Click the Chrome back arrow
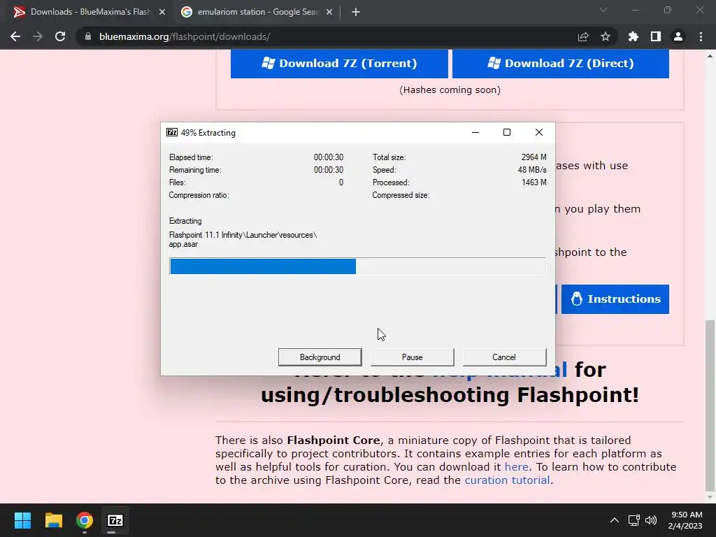This screenshot has height=537, width=716. pos(15,36)
